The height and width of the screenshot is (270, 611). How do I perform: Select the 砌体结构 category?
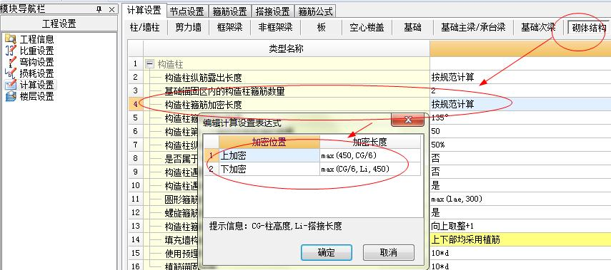click(588, 28)
